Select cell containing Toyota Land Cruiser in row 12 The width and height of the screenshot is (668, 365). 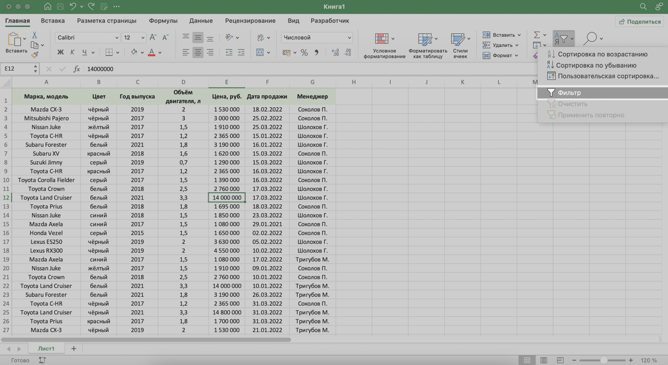coord(46,198)
